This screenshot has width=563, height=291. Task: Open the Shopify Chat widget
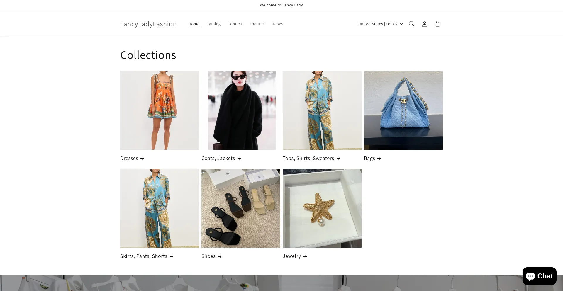539,276
